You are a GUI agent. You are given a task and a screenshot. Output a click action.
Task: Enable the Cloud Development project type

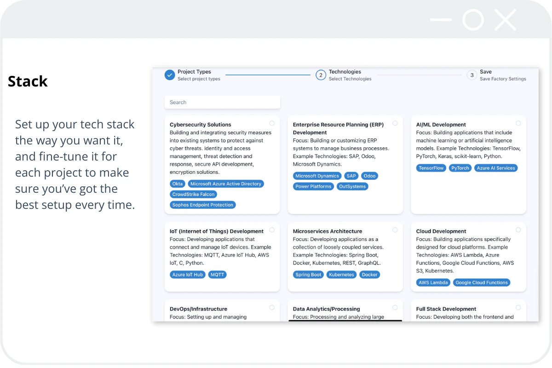(518, 230)
